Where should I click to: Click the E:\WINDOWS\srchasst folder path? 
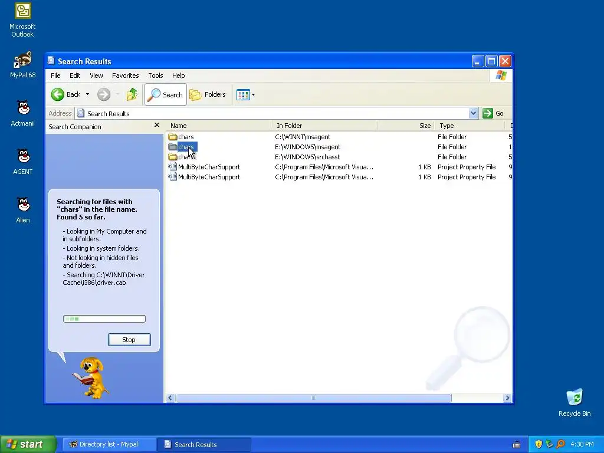pyautogui.click(x=307, y=157)
